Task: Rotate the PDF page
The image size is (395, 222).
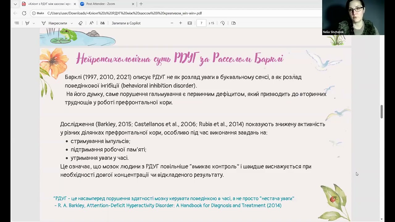Action: coord(222,23)
